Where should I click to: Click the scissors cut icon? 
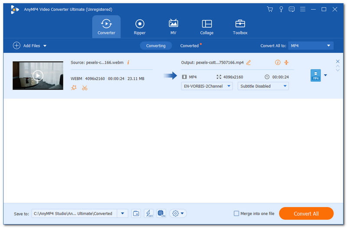click(x=85, y=88)
